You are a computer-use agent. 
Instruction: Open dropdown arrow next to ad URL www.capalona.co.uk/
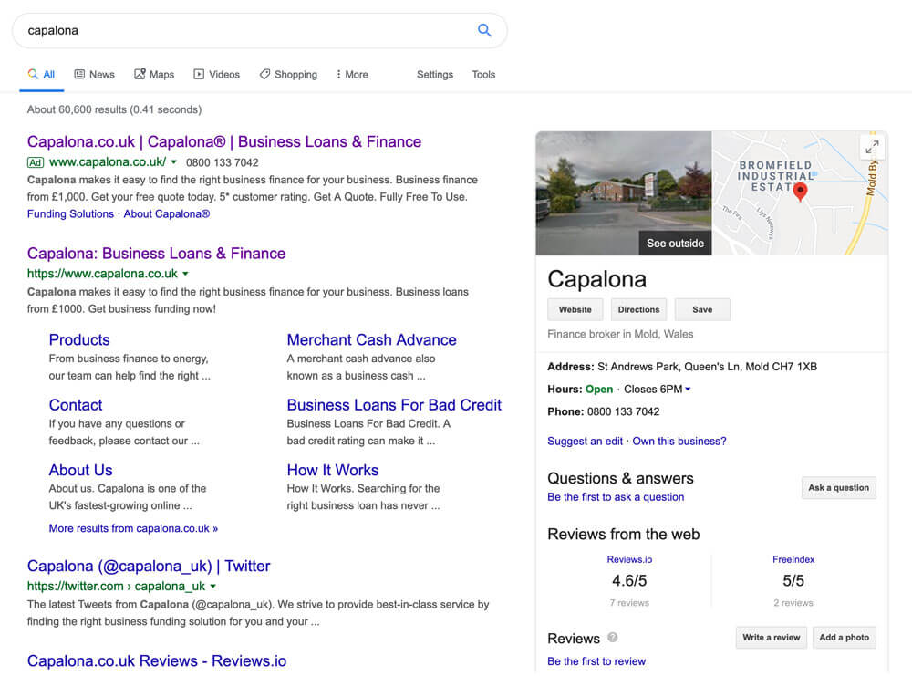pos(174,162)
